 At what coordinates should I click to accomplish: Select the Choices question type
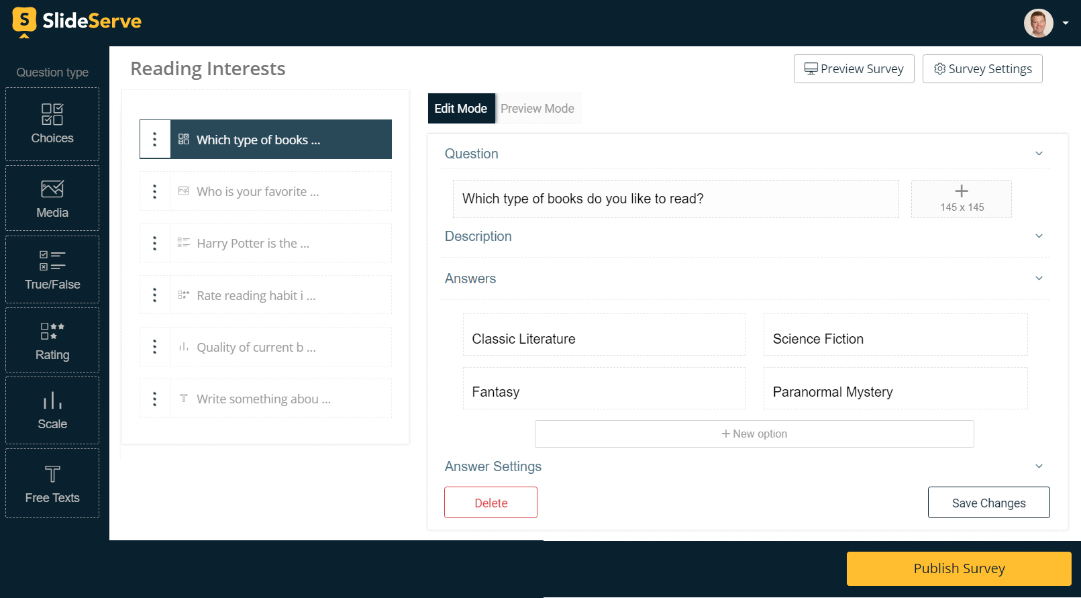coord(52,124)
